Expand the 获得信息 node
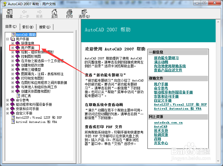The width and height of the screenshot is (223, 166). click(x=13, y=43)
